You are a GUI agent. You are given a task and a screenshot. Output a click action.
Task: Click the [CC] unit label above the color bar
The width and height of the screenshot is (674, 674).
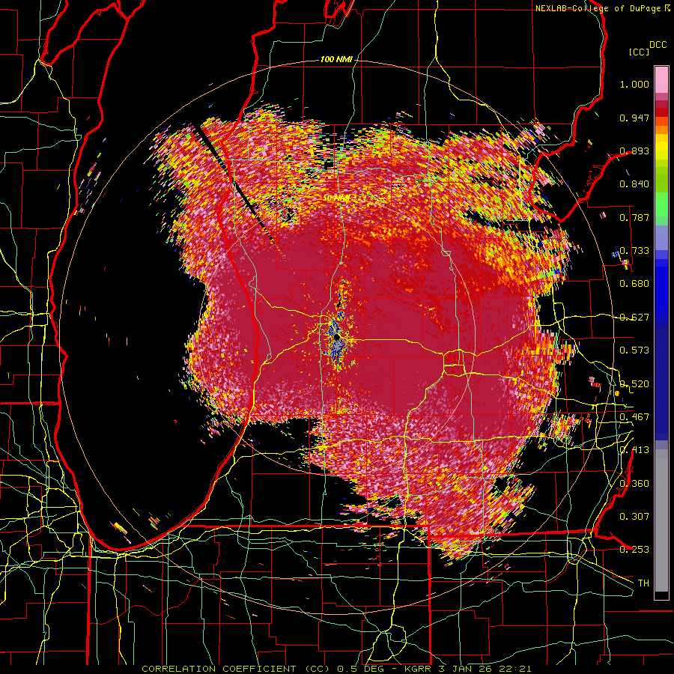pos(639,52)
